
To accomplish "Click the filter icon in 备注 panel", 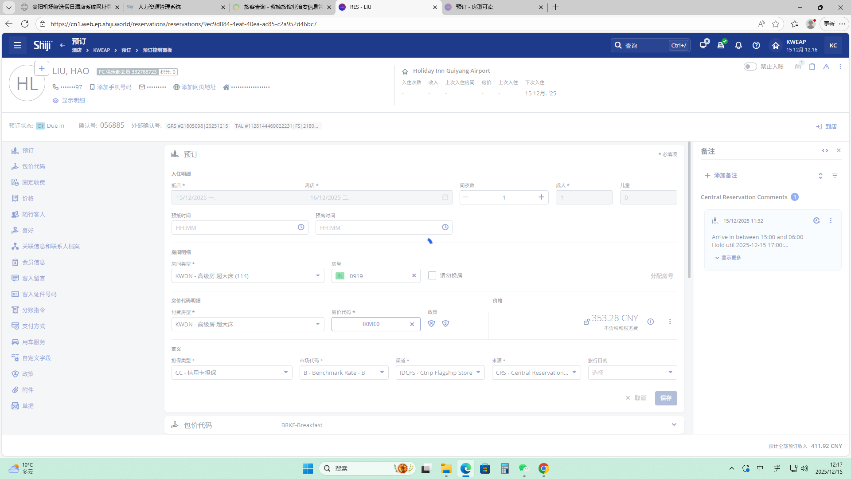I will 835,176.
